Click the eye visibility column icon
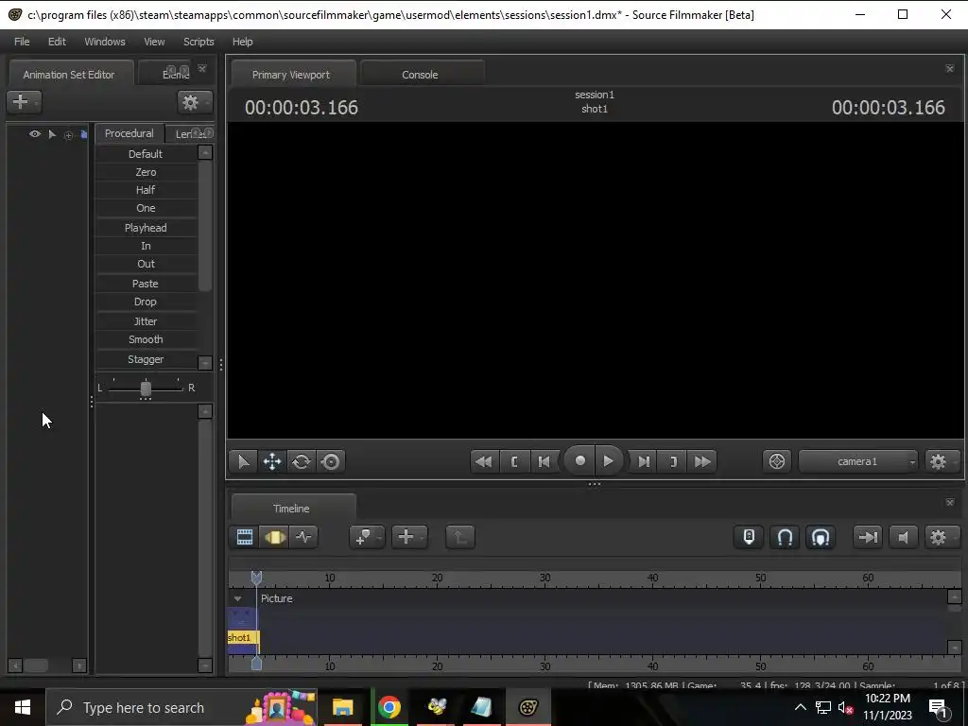Image resolution: width=968 pixels, height=726 pixels. 35,134
